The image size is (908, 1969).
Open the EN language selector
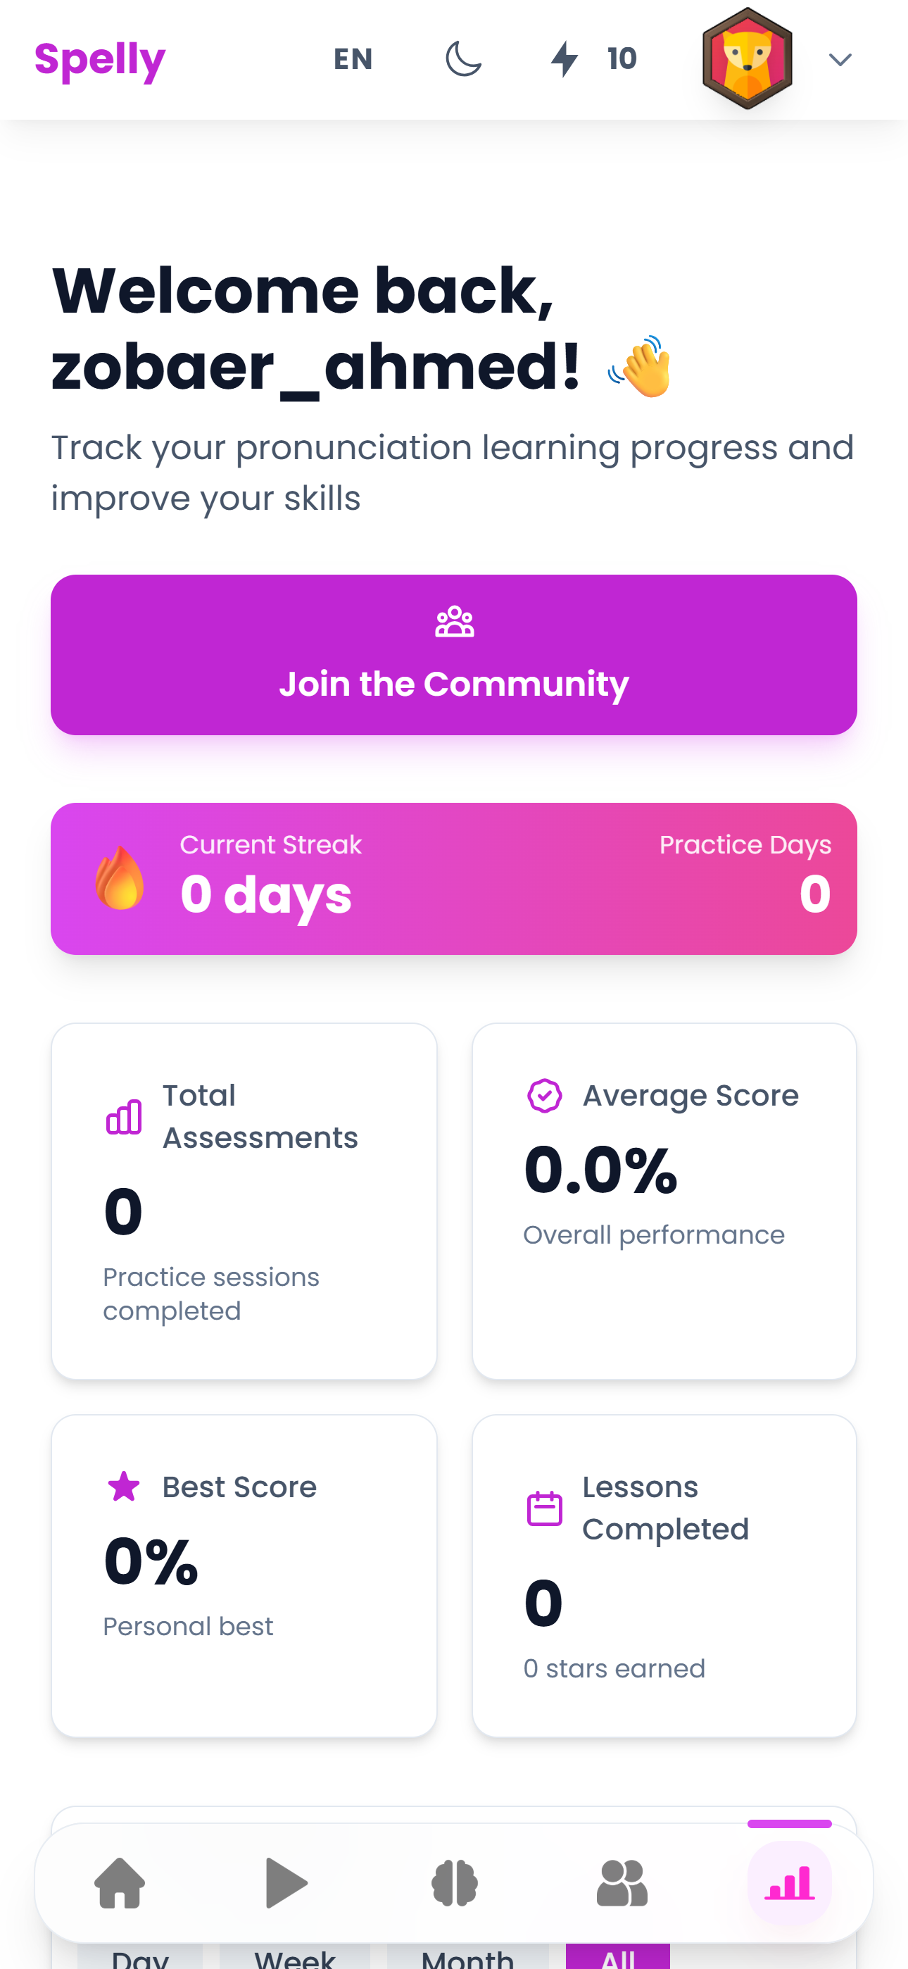click(353, 58)
